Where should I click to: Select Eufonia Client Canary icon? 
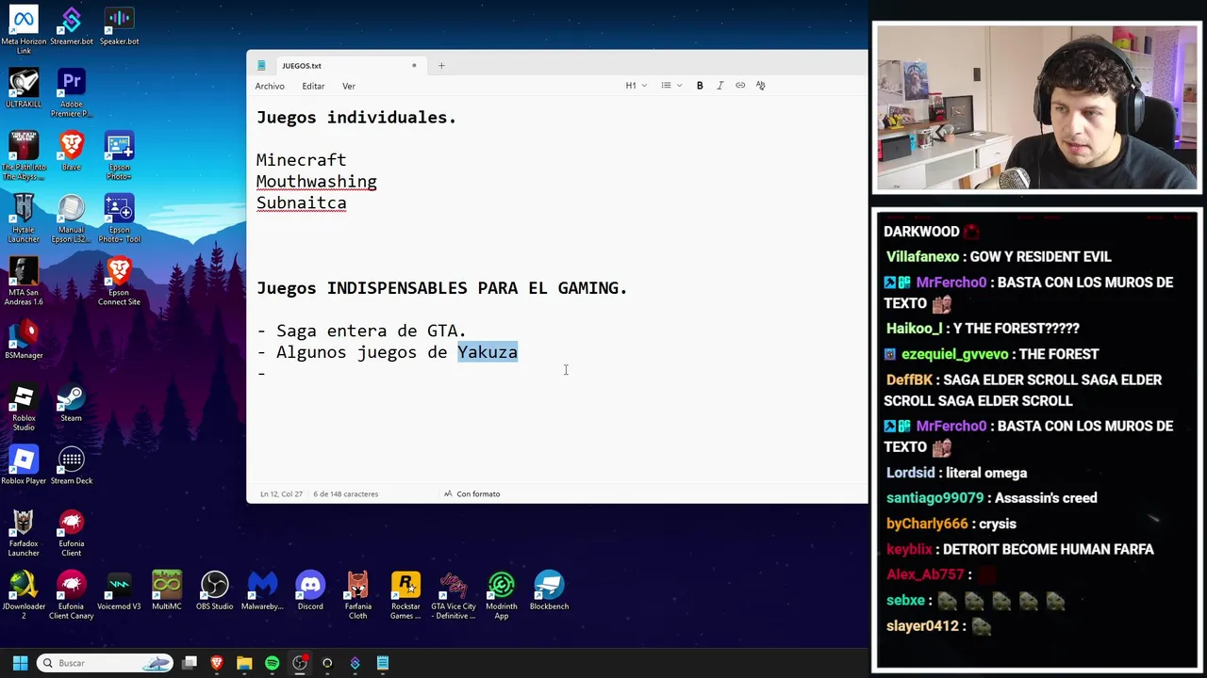pyautogui.click(x=72, y=594)
